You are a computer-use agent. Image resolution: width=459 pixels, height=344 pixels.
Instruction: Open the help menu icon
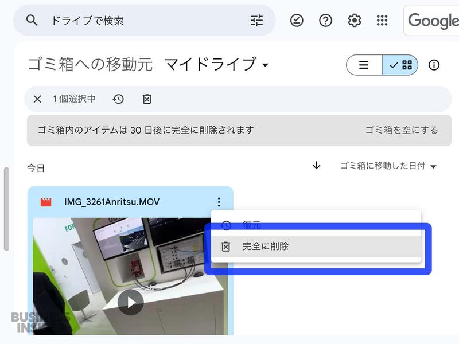(325, 20)
